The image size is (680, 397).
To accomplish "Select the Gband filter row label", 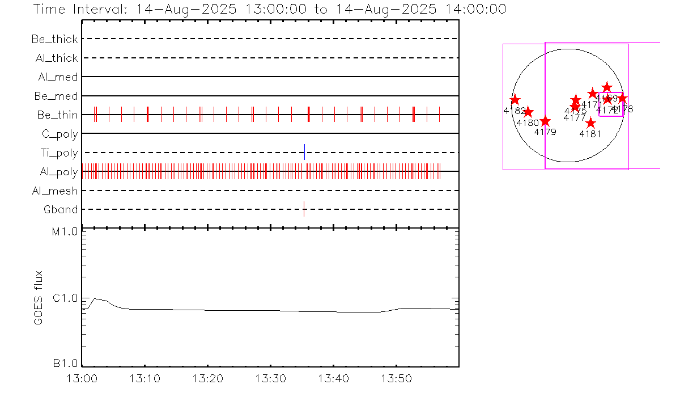I will point(61,210).
